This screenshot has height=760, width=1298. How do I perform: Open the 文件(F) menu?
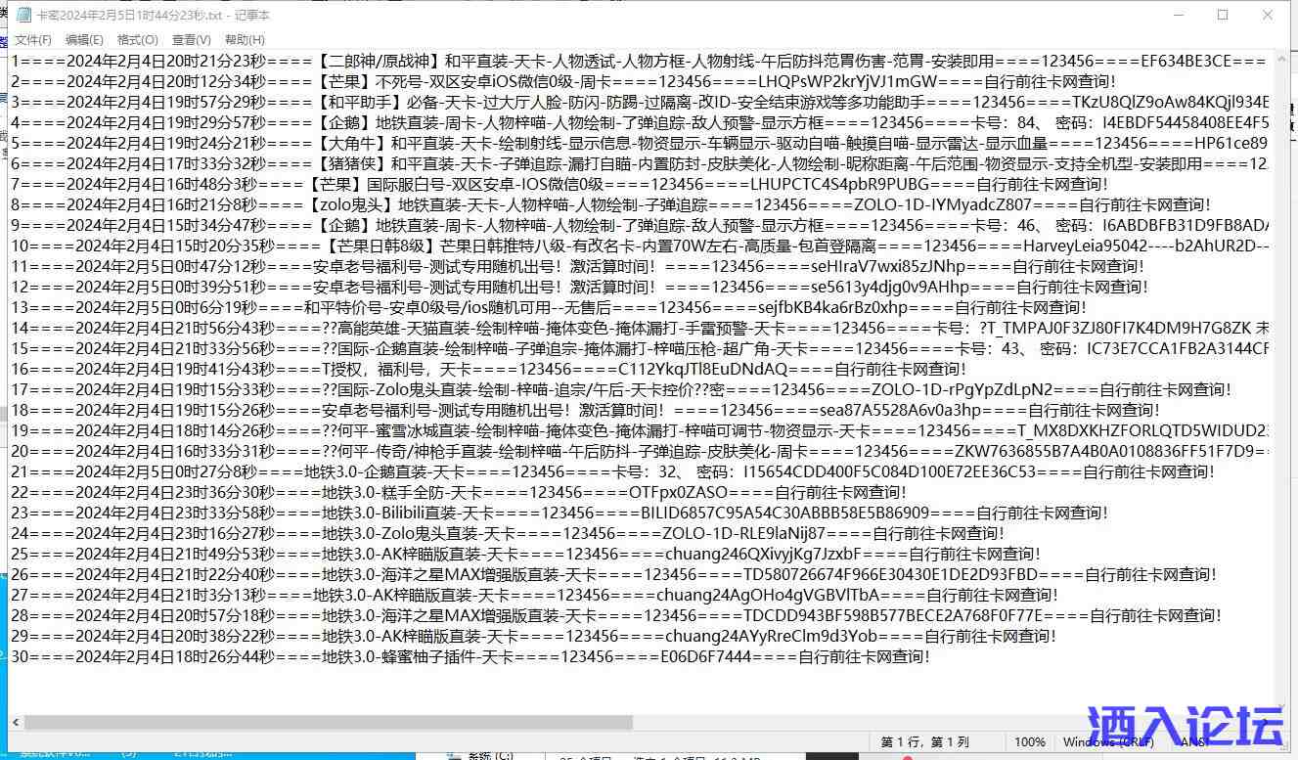[x=33, y=40]
